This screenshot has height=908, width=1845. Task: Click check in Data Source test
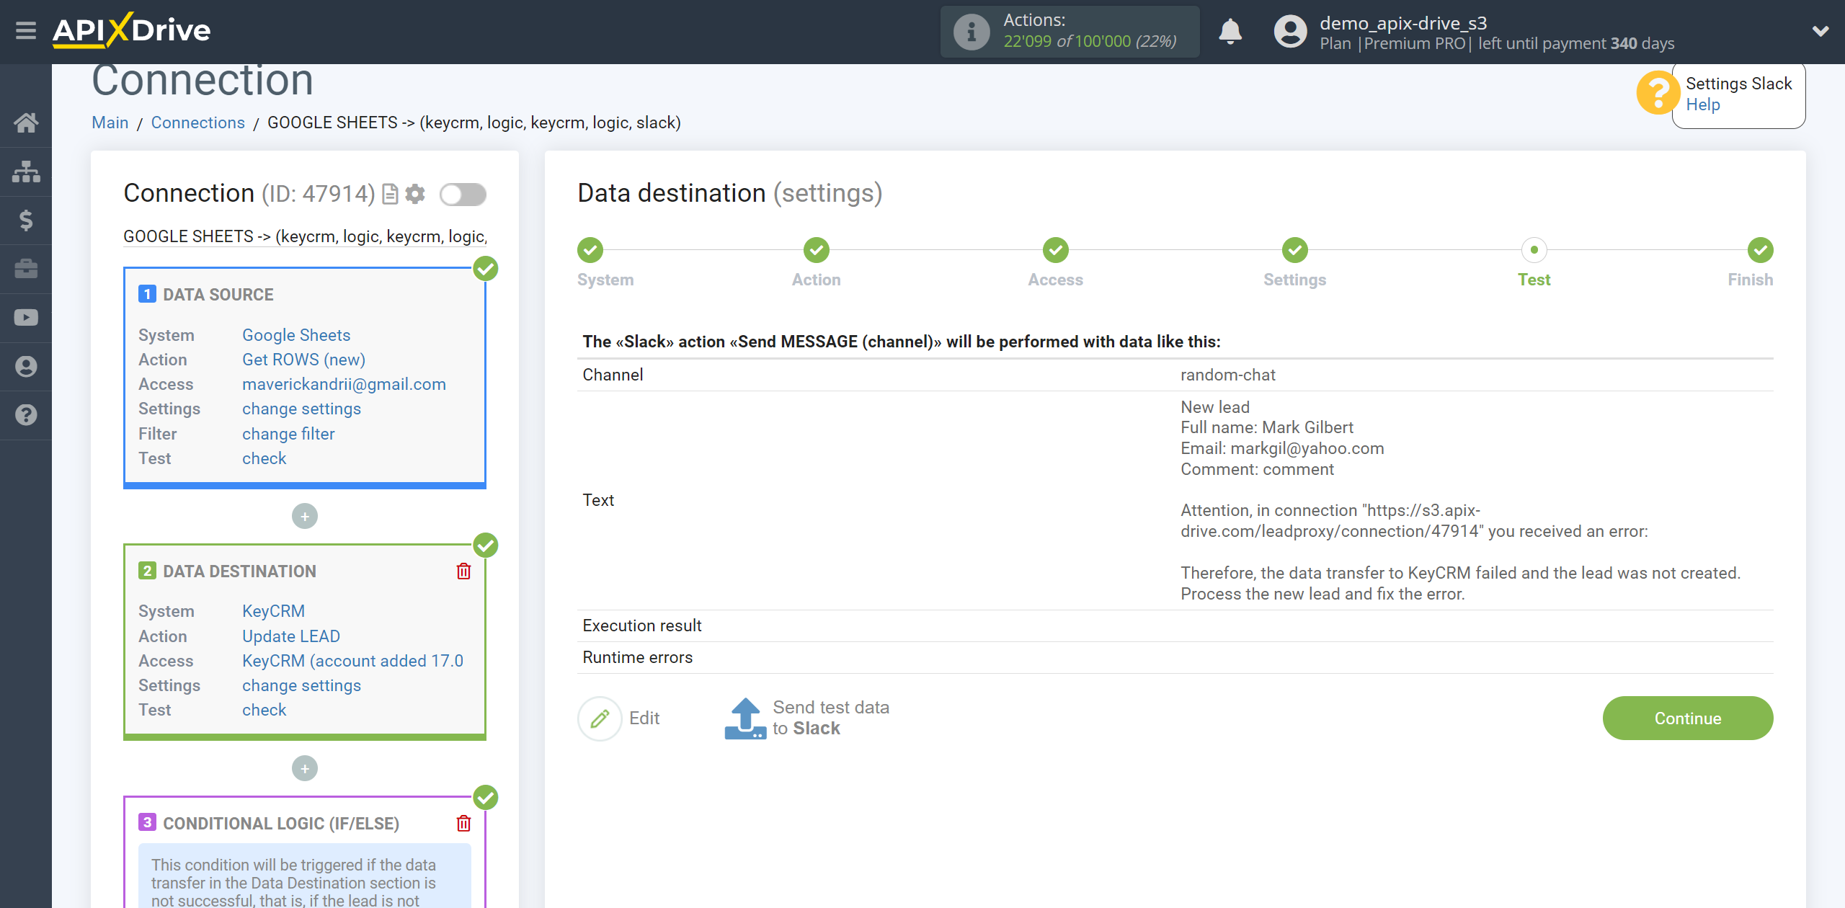(x=264, y=458)
